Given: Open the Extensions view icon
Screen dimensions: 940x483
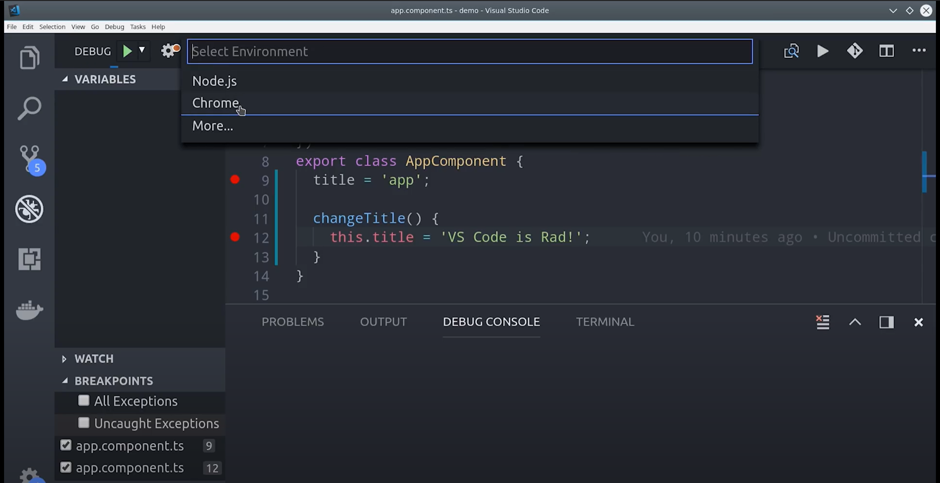Looking at the screenshot, I should click(29, 259).
